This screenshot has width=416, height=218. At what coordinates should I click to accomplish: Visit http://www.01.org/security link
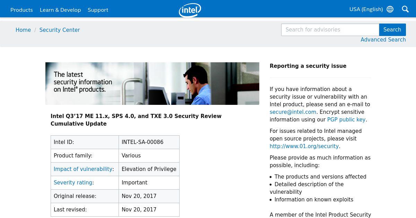click(304, 146)
